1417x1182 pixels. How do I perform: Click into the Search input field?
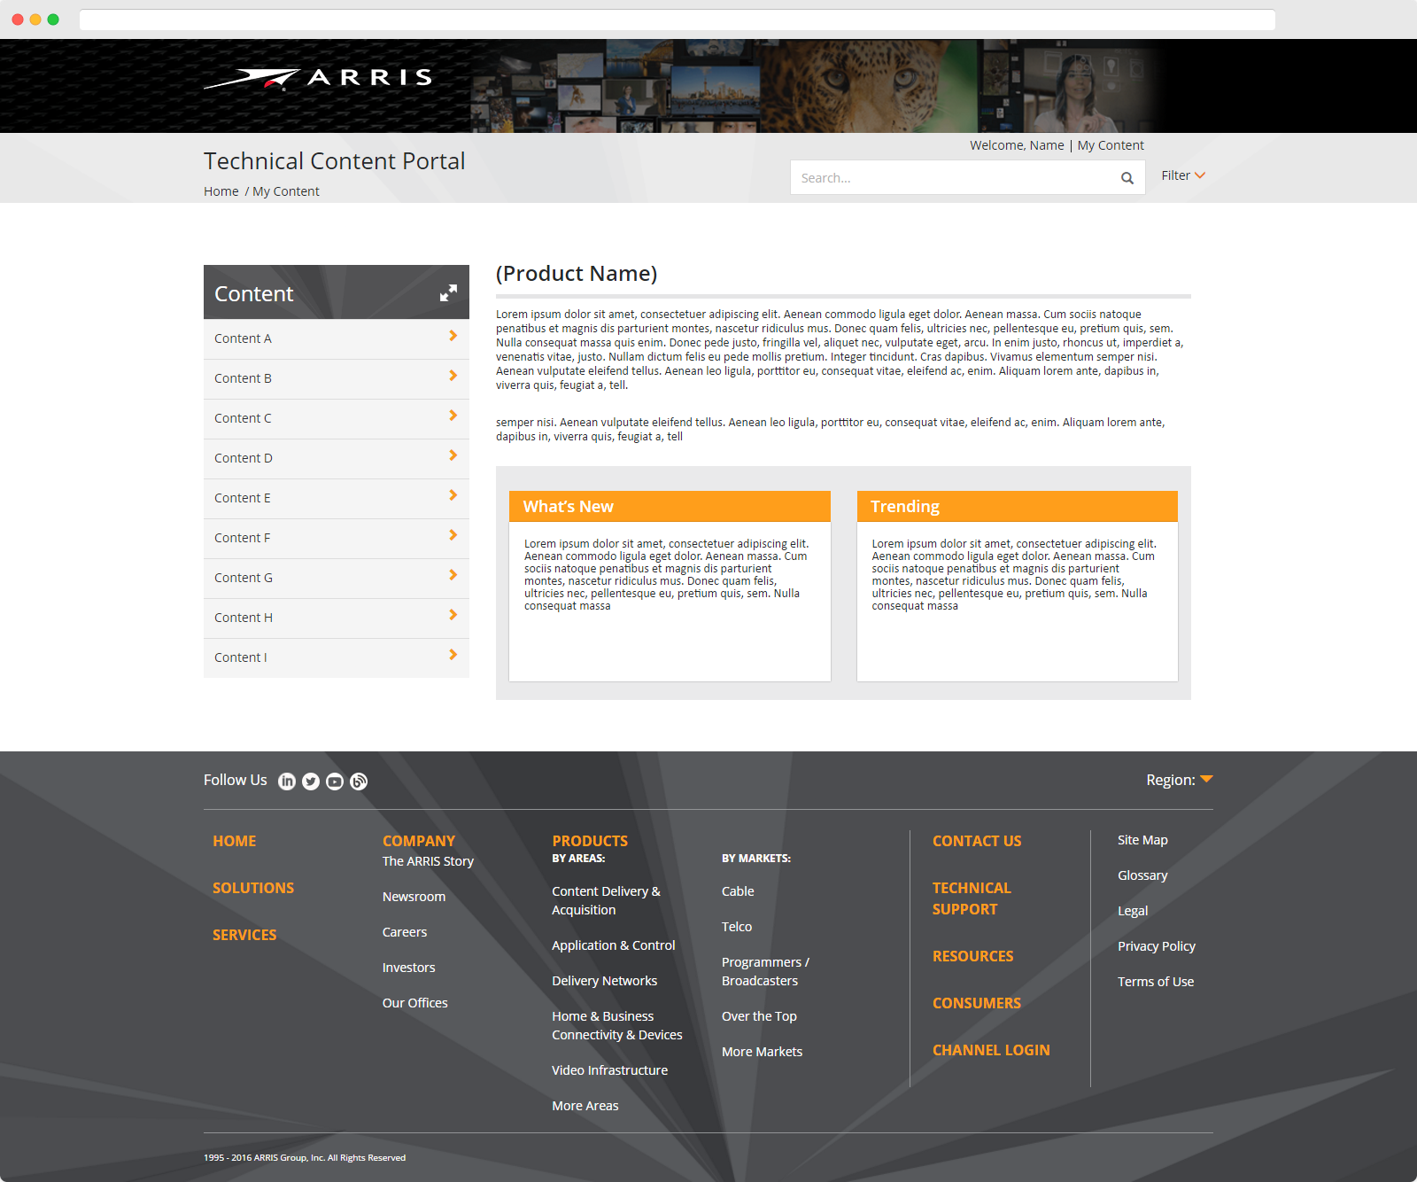coord(952,178)
